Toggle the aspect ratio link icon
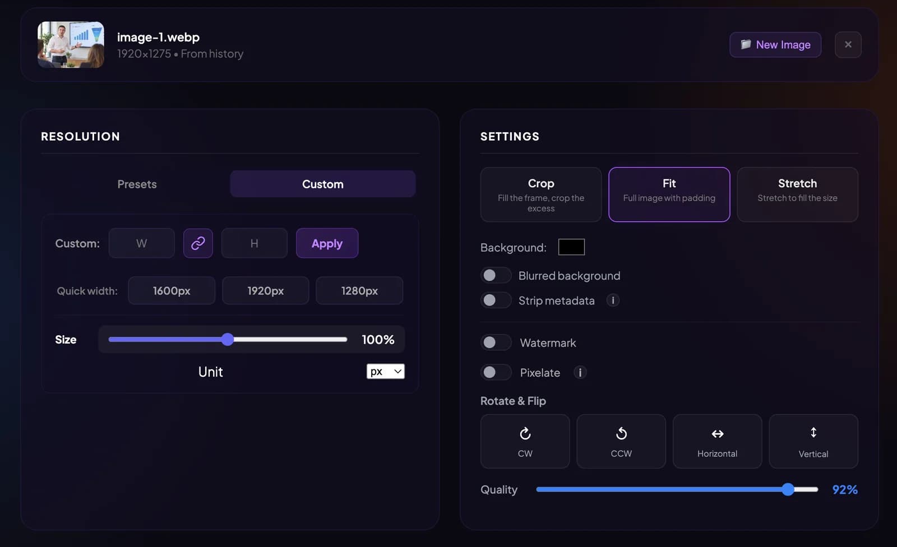Screen dimensions: 897x547 [198, 243]
